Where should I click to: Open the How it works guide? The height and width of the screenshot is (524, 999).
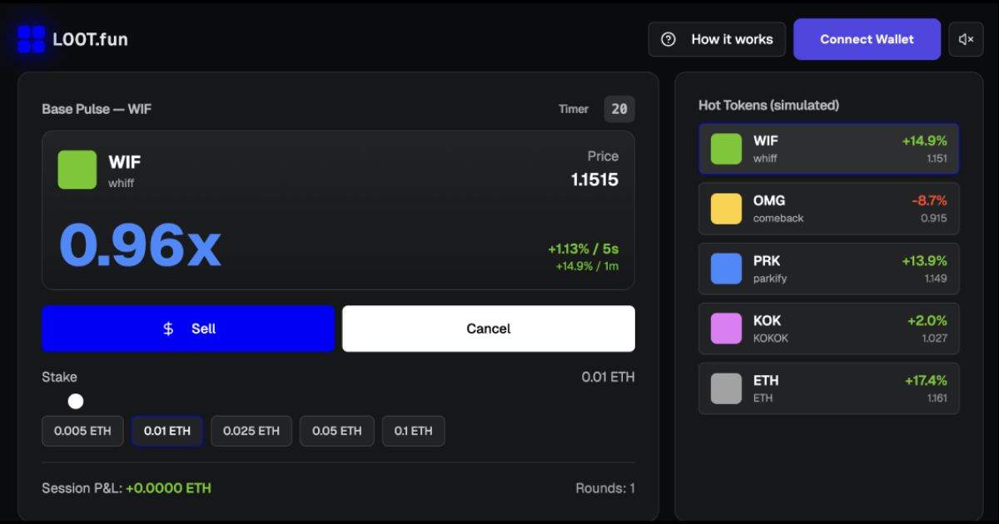click(x=717, y=39)
